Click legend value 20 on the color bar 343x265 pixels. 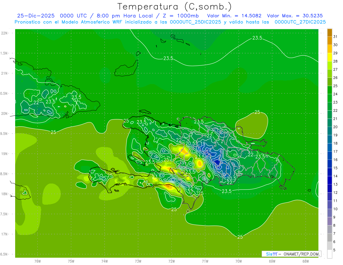[335, 127]
